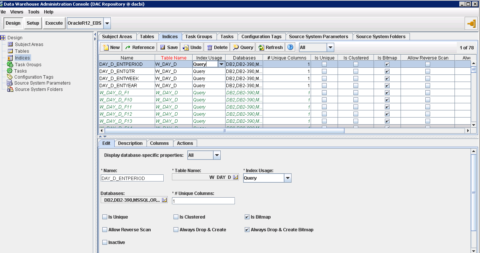The height and width of the screenshot is (253, 480).
Task: Open Query mode with the Query icon
Action: pos(242,47)
